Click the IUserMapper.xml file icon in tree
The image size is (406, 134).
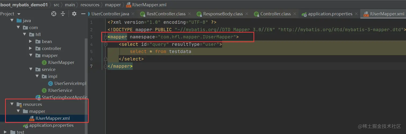[32, 118]
